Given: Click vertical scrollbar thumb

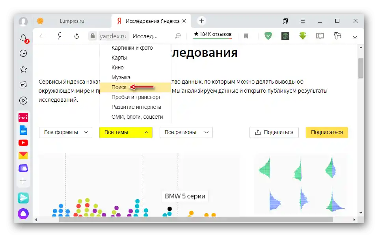Looking at the screenshot, I should click(x=361, y=68).
